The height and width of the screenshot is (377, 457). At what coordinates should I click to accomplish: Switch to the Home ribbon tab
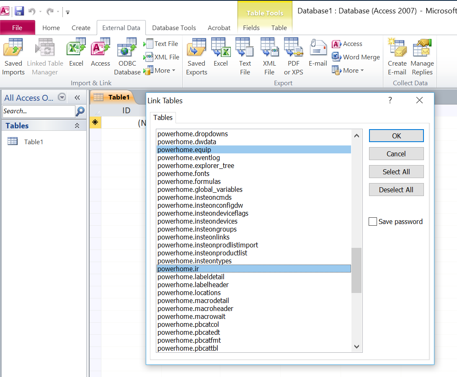pos(51,28)
